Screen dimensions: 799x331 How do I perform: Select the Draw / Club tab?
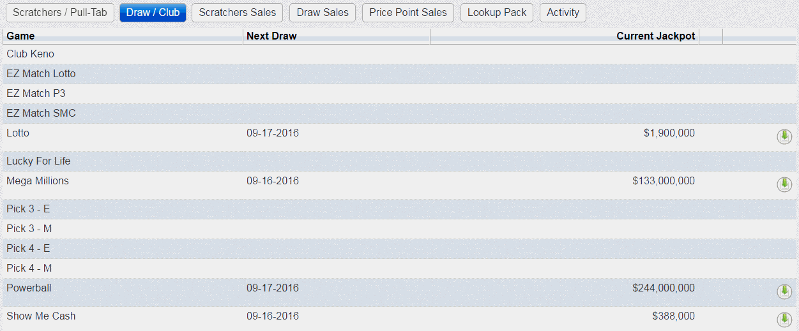point(153,12)
